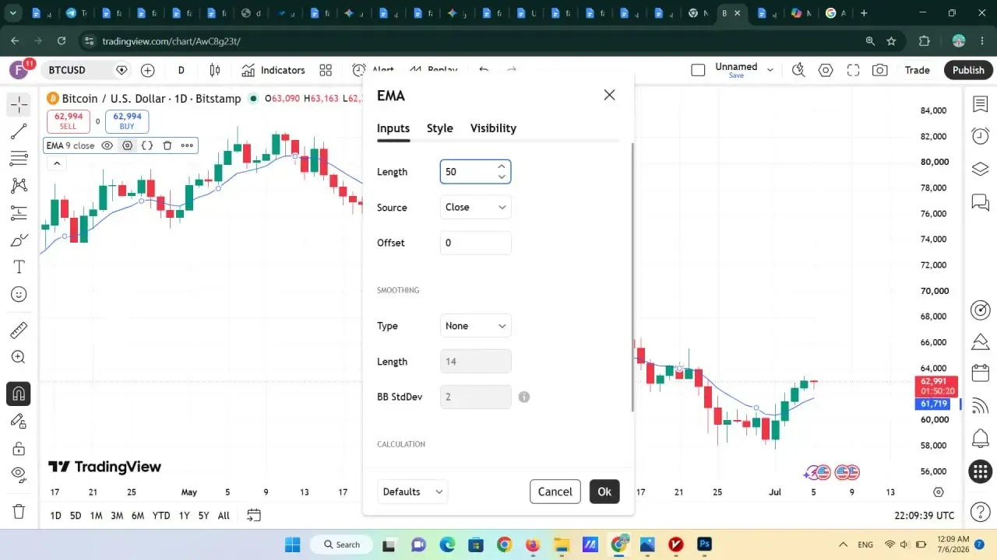Select the YTD date range

pos(161,516)
